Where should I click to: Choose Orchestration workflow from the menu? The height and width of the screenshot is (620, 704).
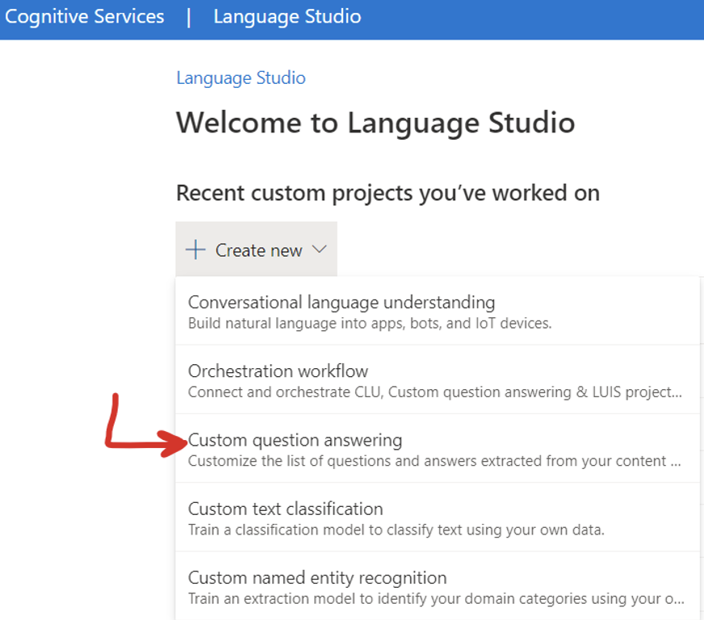click(x=437, y=379)
